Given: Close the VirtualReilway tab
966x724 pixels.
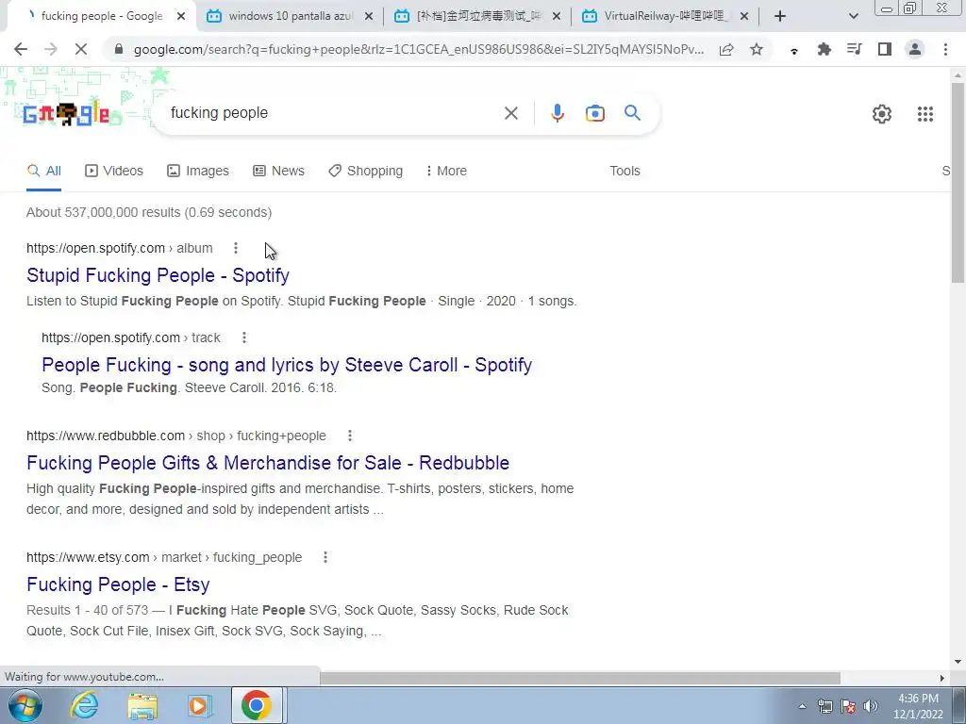Looking at the screenshot, I should [x=744, y=16].
